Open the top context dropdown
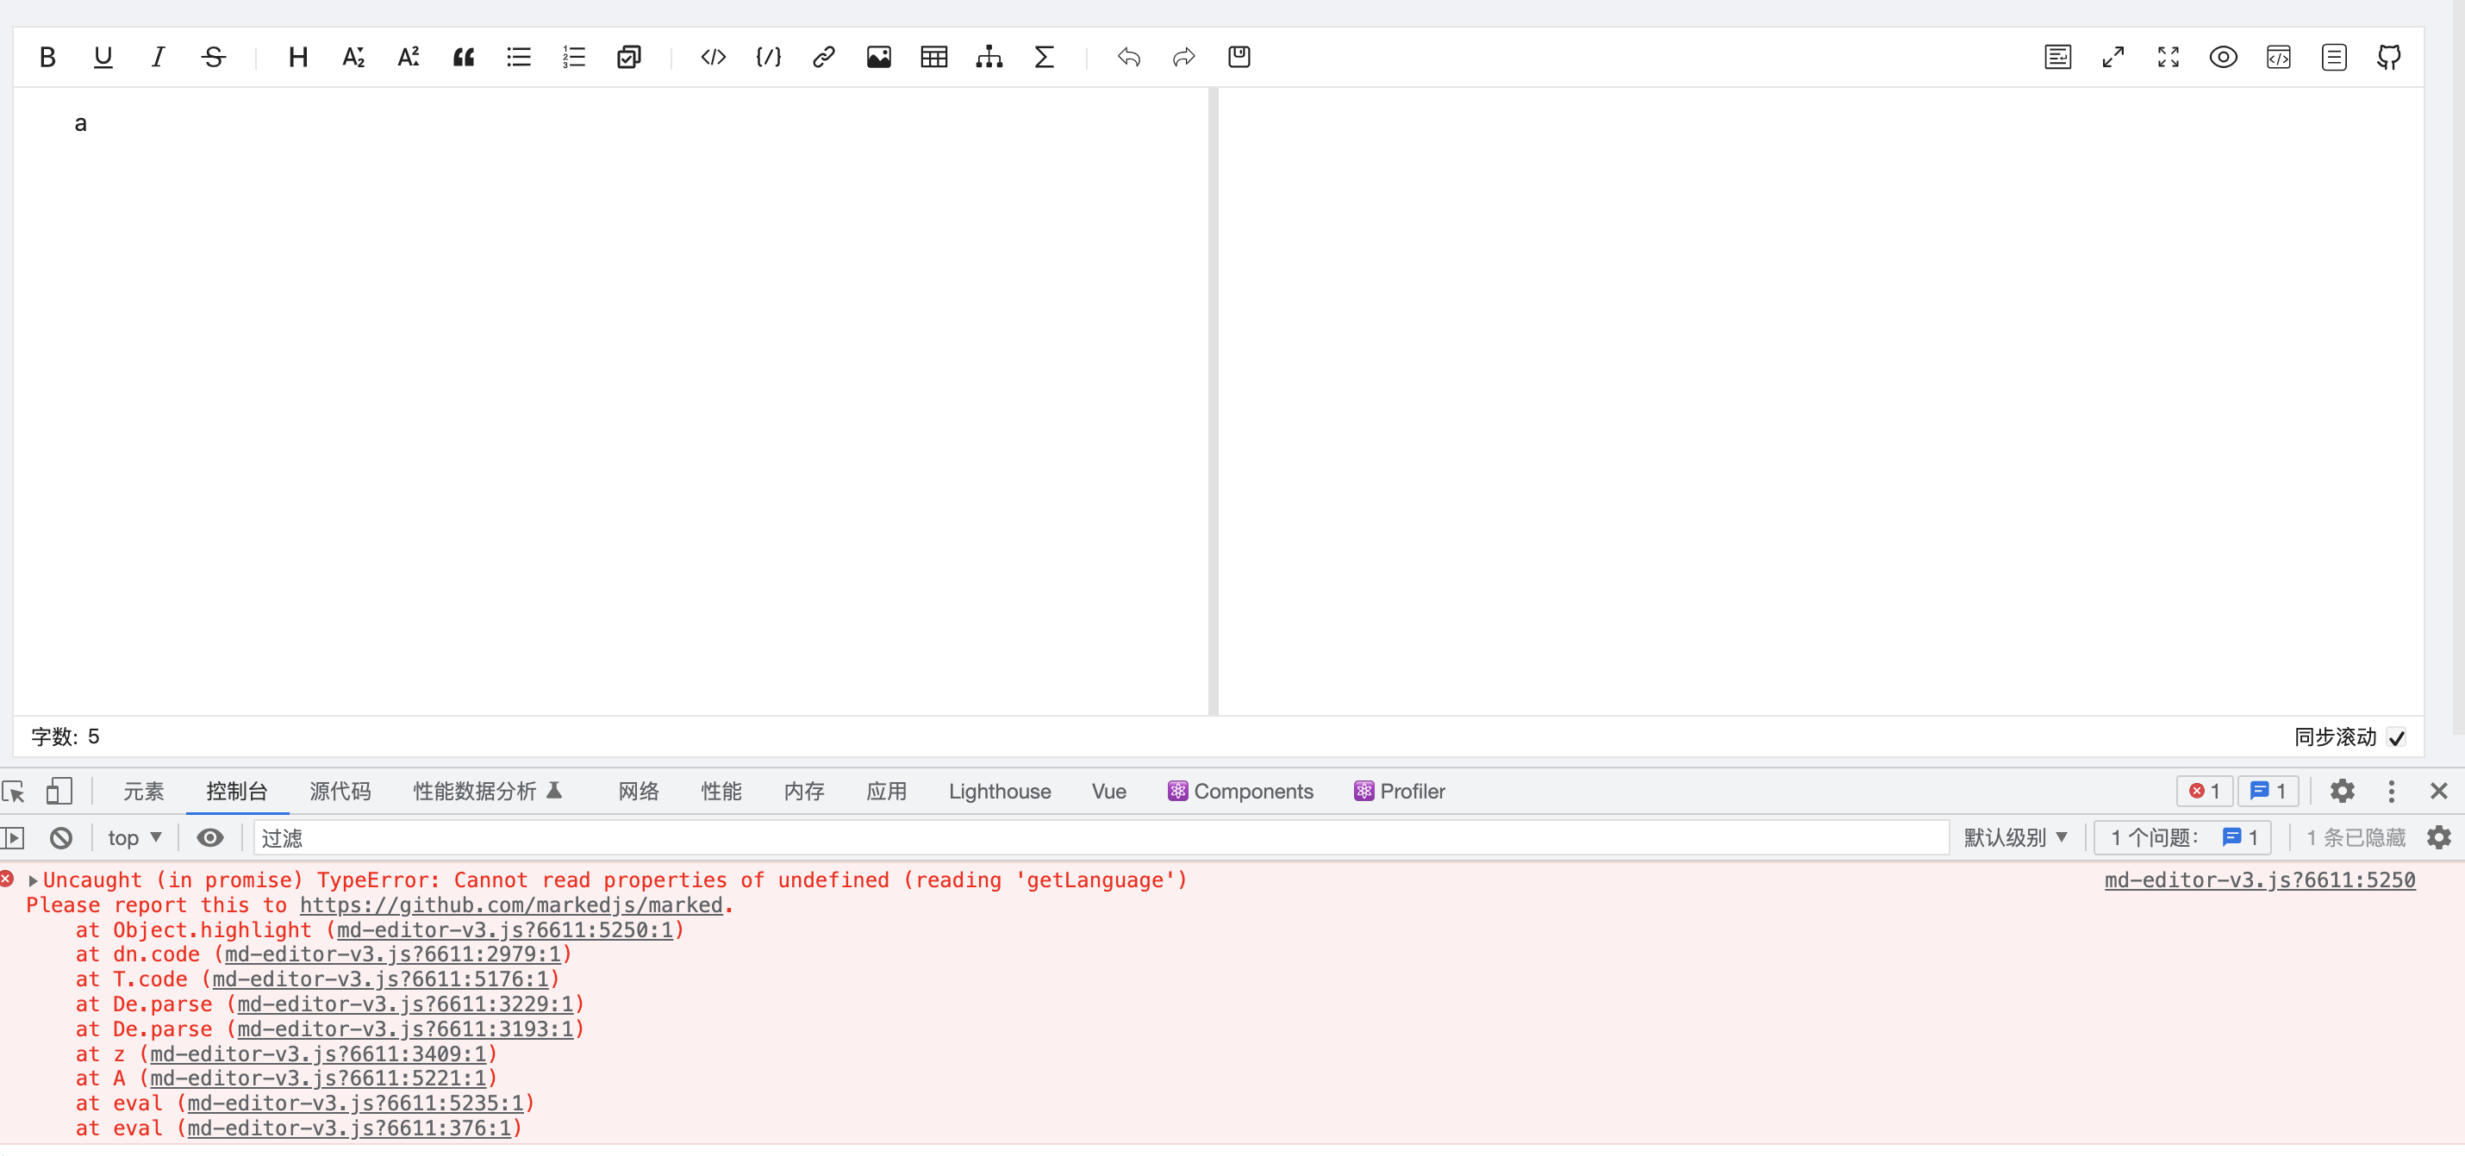This screenshot has width=2465, height=1156. click(x=134, y=837)
